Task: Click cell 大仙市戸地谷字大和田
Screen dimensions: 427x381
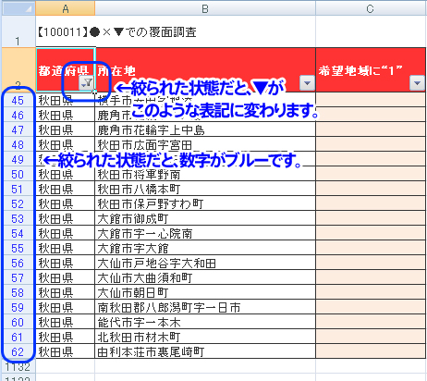Action: (x=205, y=263)
